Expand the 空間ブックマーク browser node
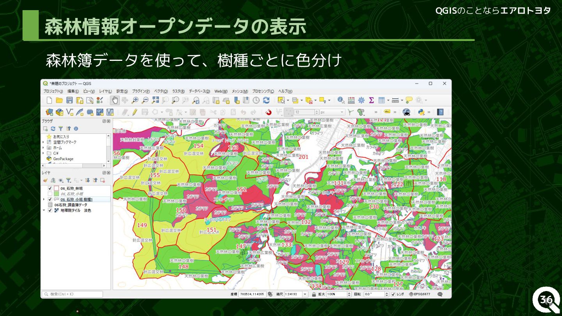562x316 pixels. (43, 142)
